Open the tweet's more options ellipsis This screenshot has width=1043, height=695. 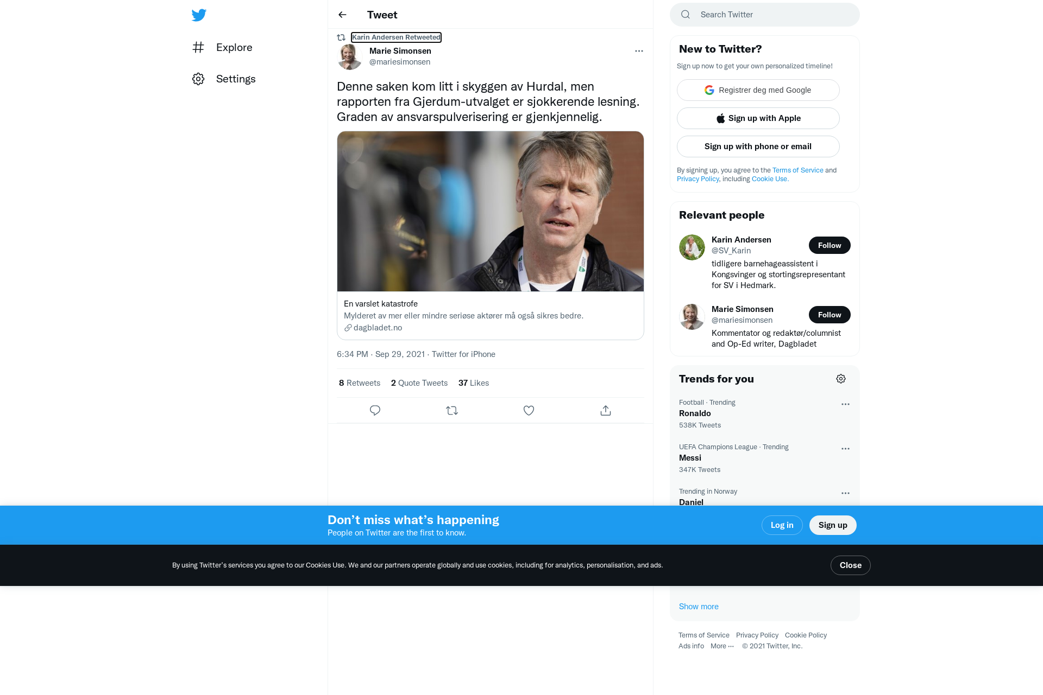coord(639,51)
